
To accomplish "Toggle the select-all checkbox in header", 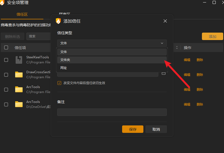I will click(x=6, y=47).
